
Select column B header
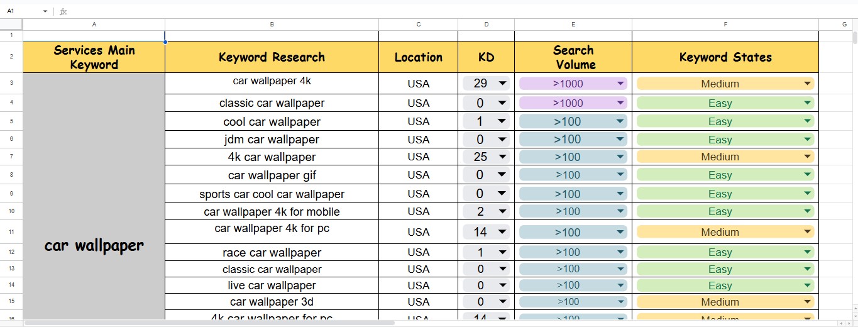(272, 24)
